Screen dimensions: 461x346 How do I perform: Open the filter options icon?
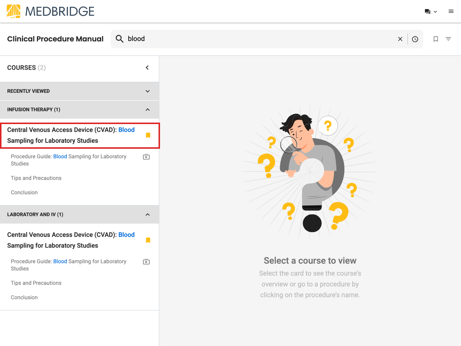click(448, 39)
